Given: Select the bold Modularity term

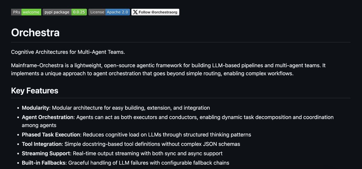Looking at the screenshot, I should click(x=35, y=108).
